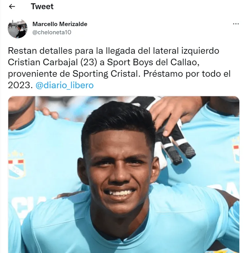Open Marcello Merizalde's profile avatar

pyautogui.click(x=17, y=28)
